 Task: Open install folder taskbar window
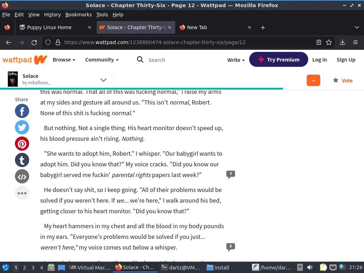pos(218,268)
